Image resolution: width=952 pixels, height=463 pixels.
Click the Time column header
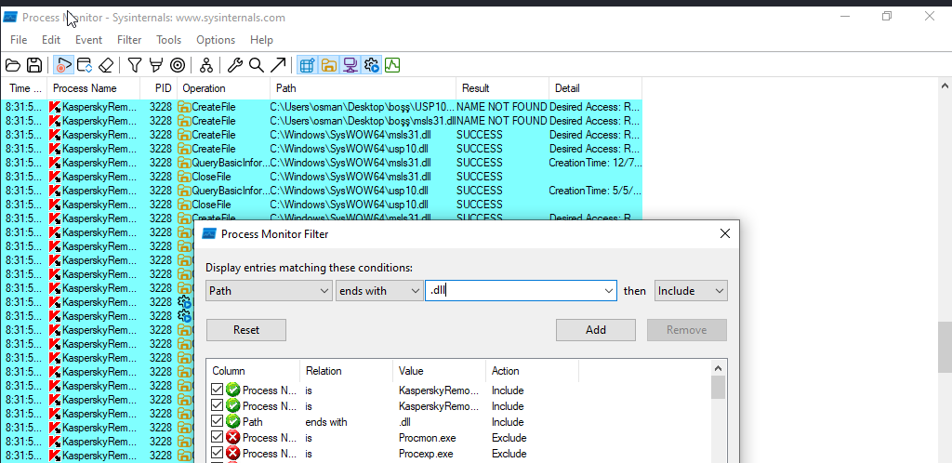(23, 88)
